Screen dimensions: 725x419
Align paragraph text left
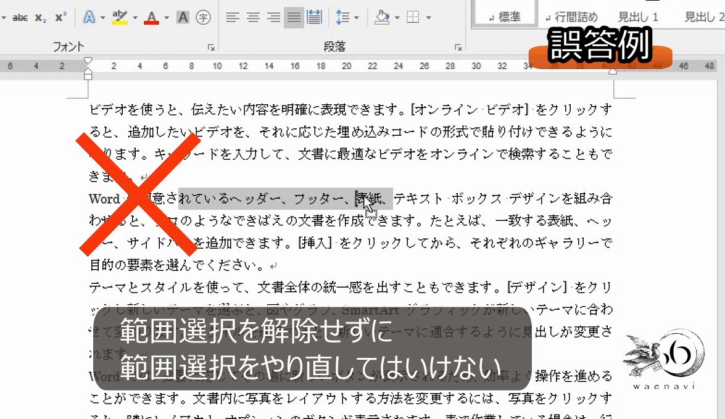(x=233, y=17)
